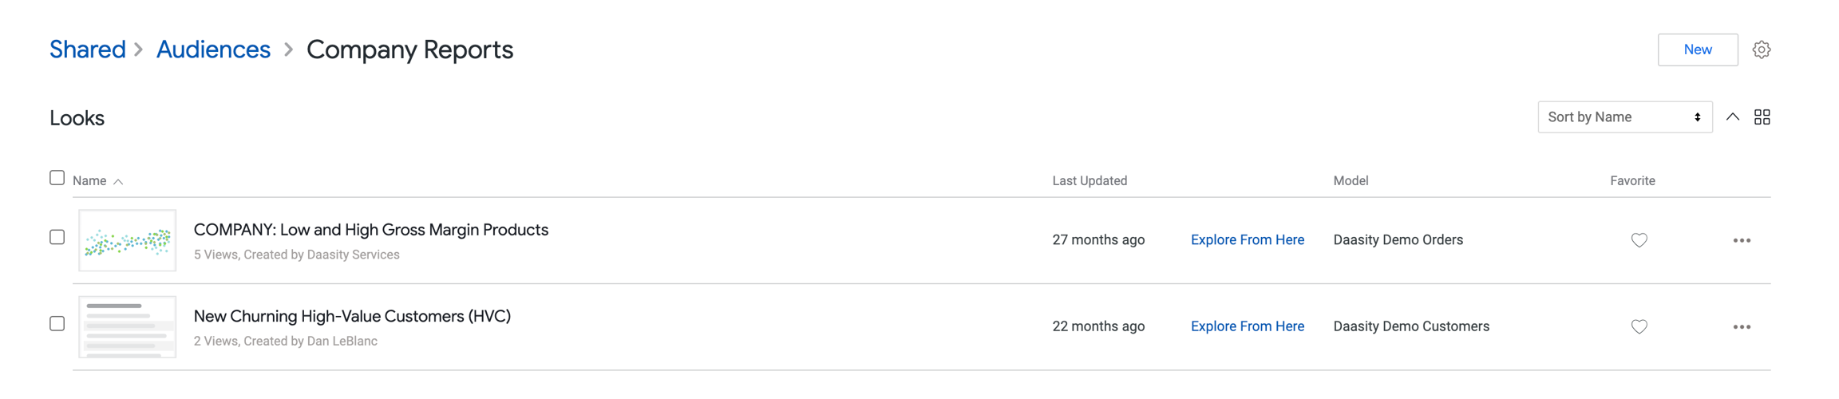
Task: Favorite the Churning High-Value Customers look
Action: pos(1639,326)
